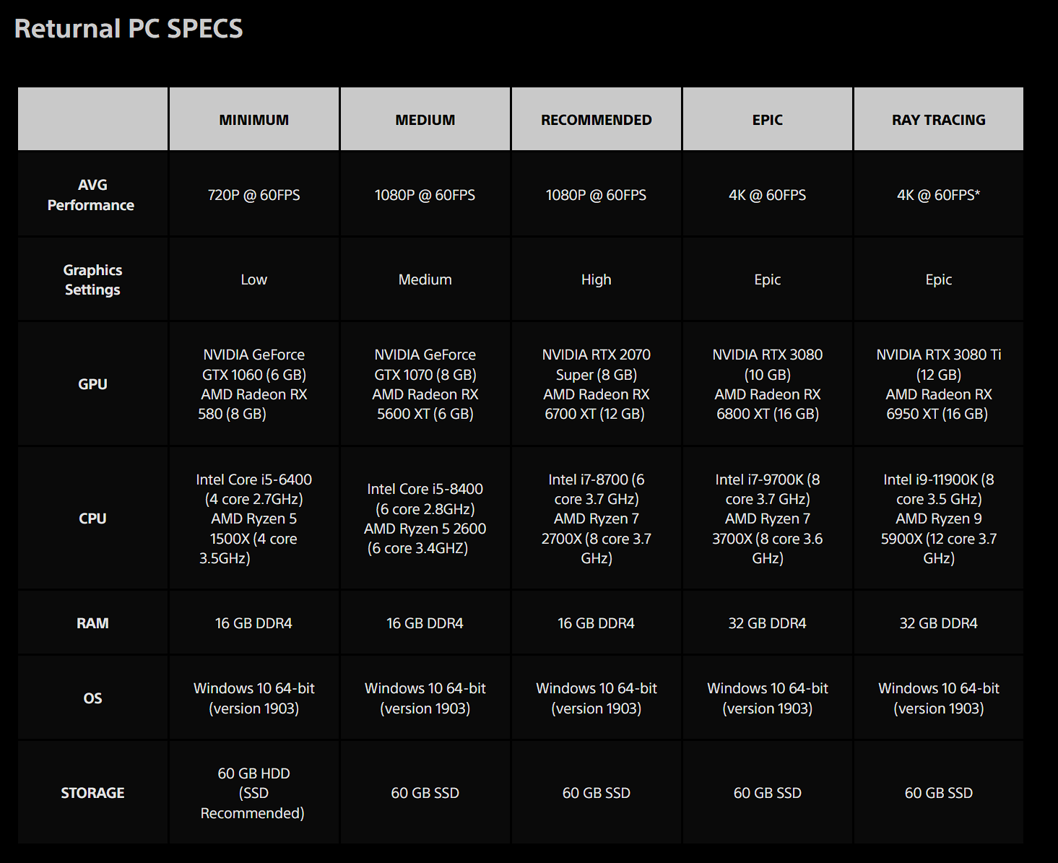
Task: Select the Graphics Settings row label
Action: pos(92,279)
